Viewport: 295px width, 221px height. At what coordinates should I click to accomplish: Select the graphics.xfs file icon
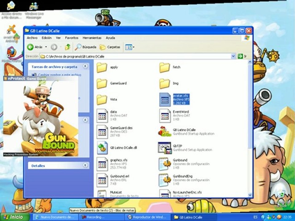[x=102, y=164]
